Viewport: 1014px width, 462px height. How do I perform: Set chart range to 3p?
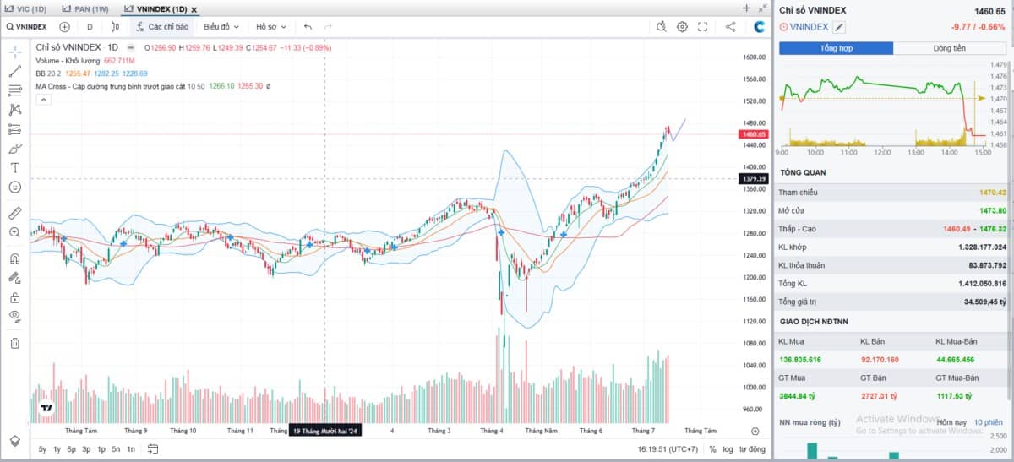point(86,449)
